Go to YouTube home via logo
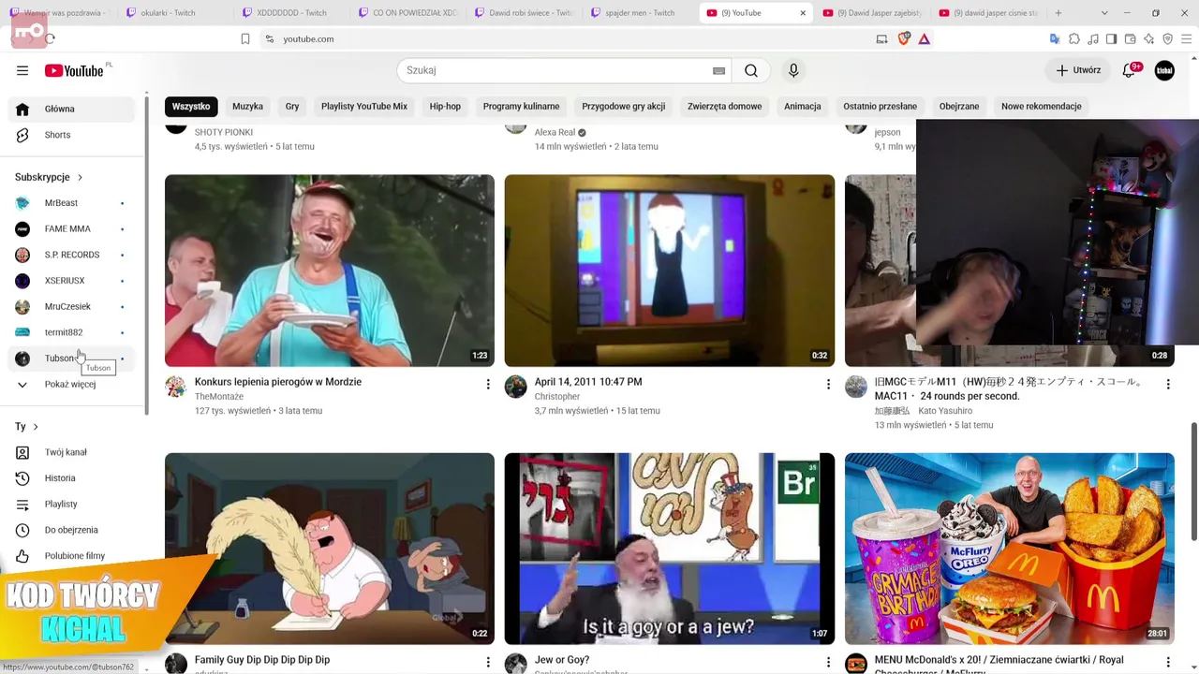 click(74, 70)
